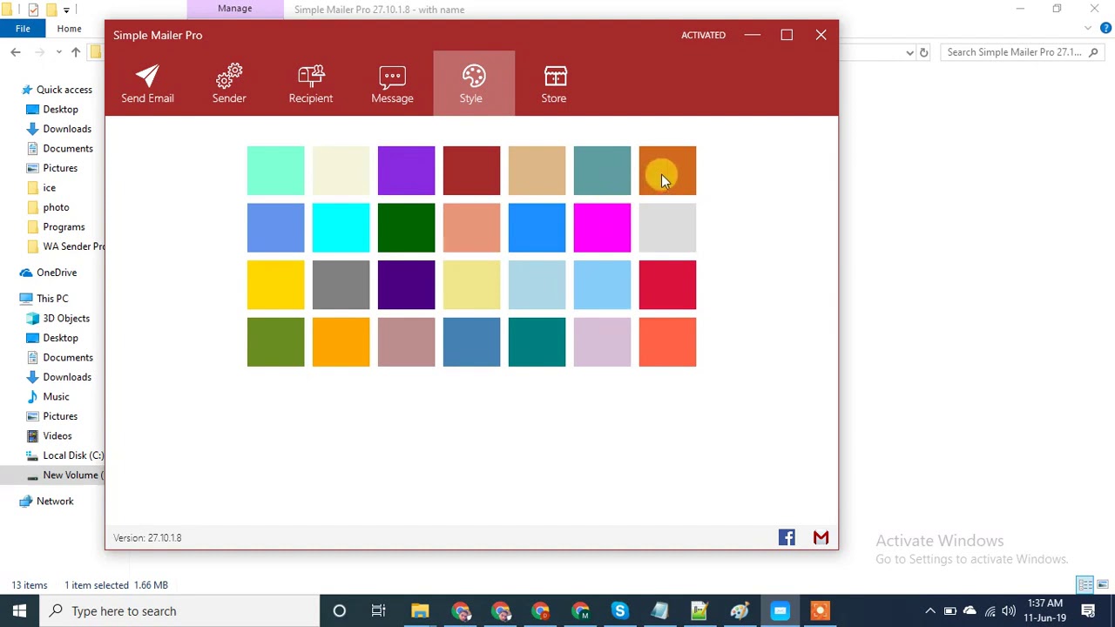Expand the File Explorer address bar dropdown
This screenshot has height=627, width=1115.
point(909,52)
